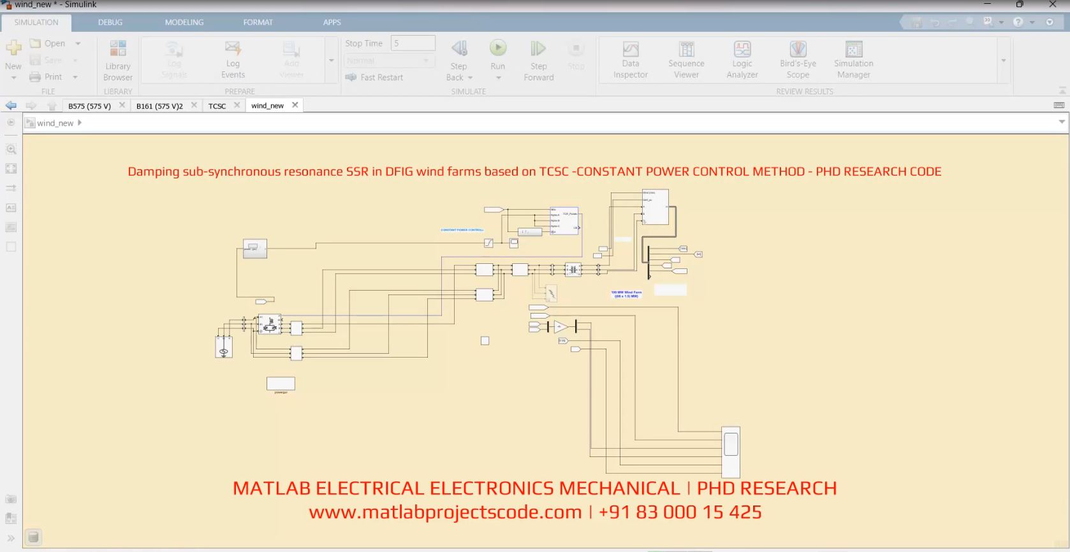This screenshot has height=552, width=1070.
Task: Open the Normal simulation mode dropdown
Action: pyautogui.click(x=390, y=61)
